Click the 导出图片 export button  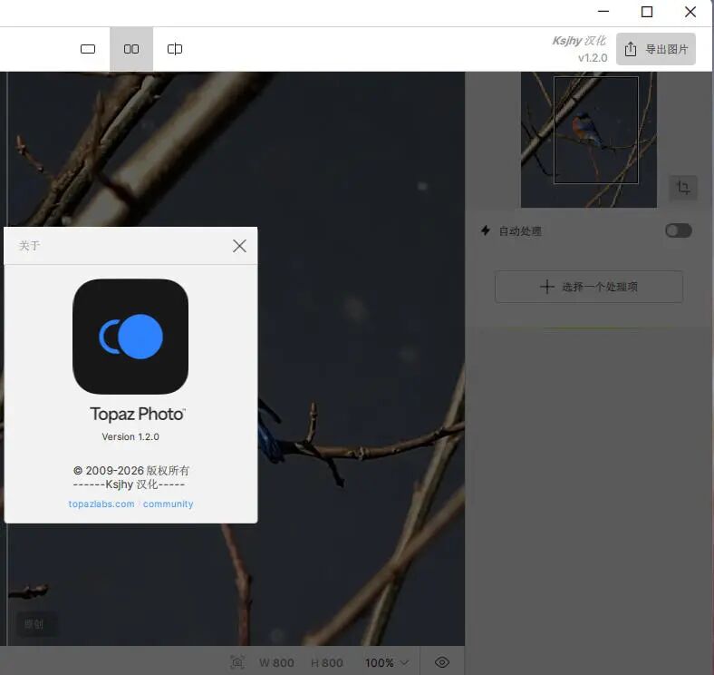[656, 49]
